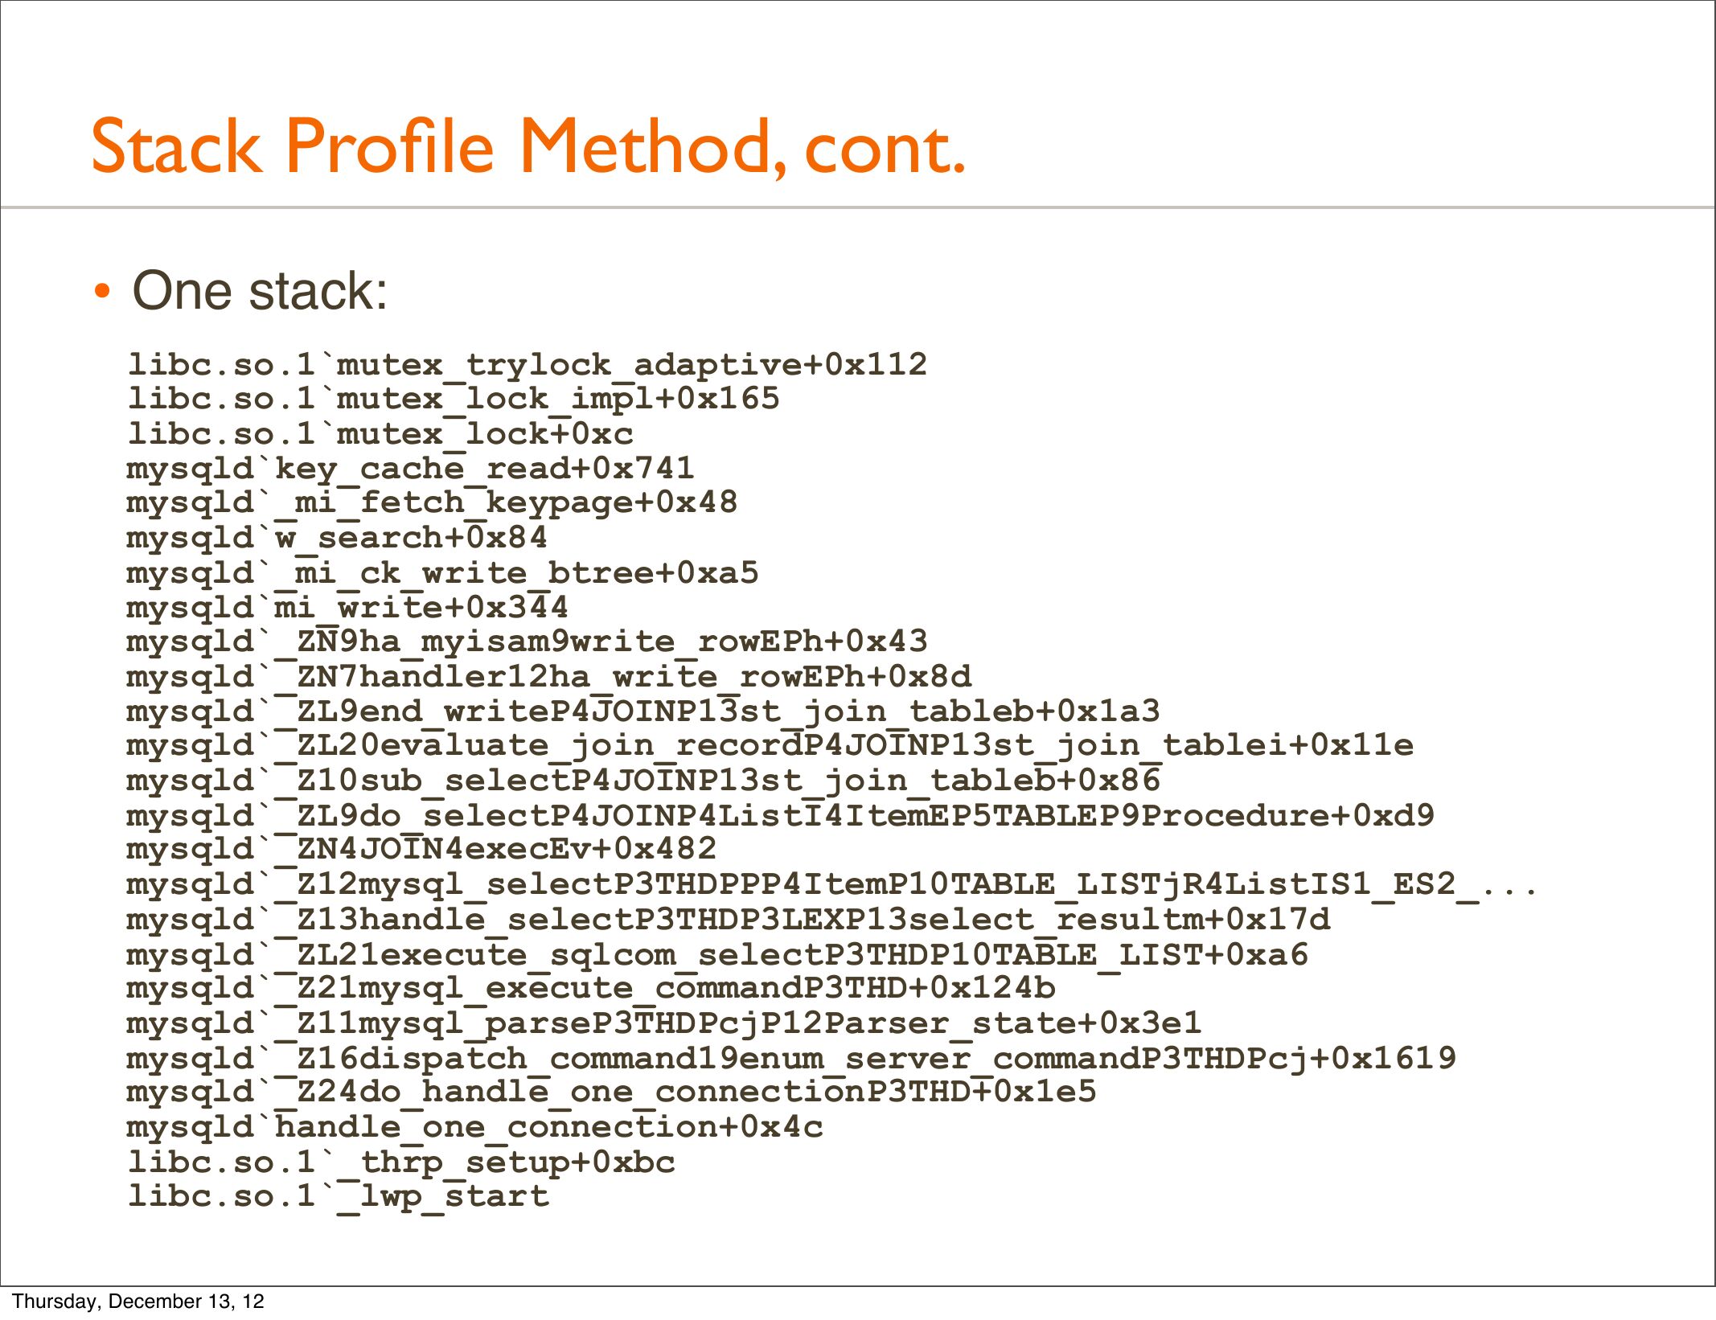Click the libc mutex_lock+0xc line
Viewport: 1716px width, 1320px height.
[x=380, y=434]
